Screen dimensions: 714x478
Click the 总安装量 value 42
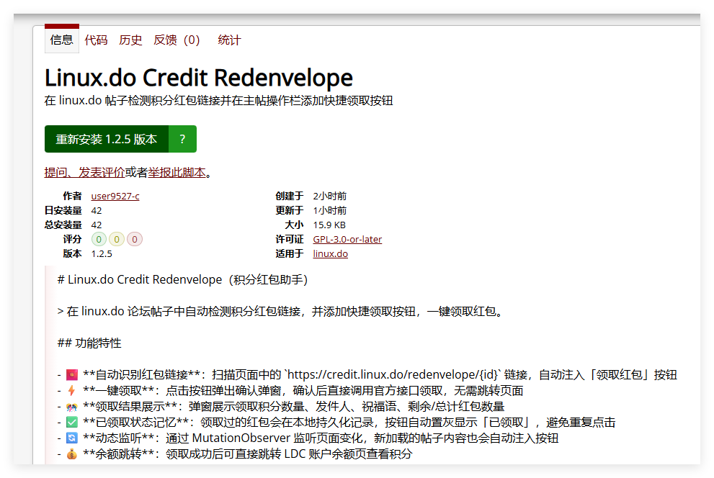pos(97,225)
